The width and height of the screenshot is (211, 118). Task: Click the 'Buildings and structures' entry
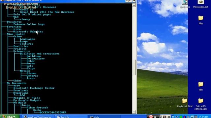(x=40, y=54)
